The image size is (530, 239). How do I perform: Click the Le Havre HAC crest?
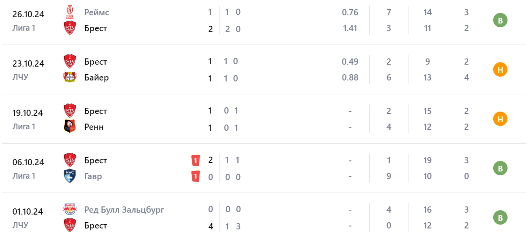pos(70,176)
